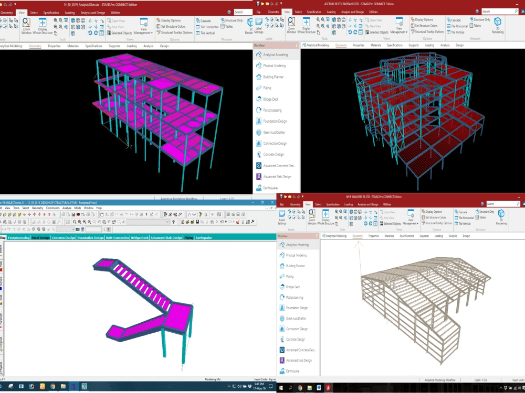Viewport: 525px width, 393px height.
Task: Click 3D Rendering in the ASCEND HOTEL window
Action: tap(498, 25)
